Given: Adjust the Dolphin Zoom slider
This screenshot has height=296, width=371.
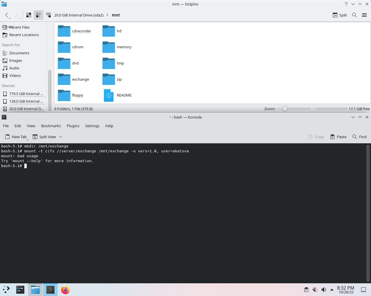Looking at the screenshot, I should tap(294, 109).
